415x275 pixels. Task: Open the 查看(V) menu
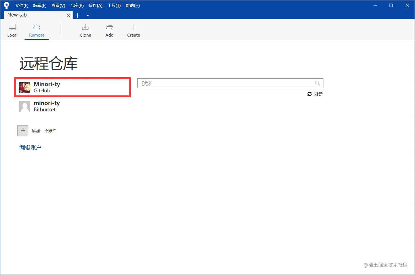[58, 5]
